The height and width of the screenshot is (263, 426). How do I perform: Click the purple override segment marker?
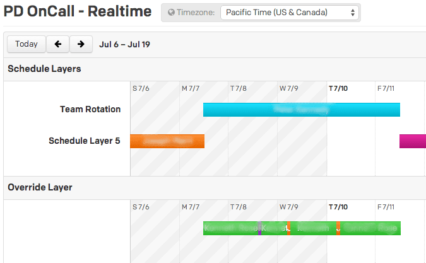click(260, 228)
